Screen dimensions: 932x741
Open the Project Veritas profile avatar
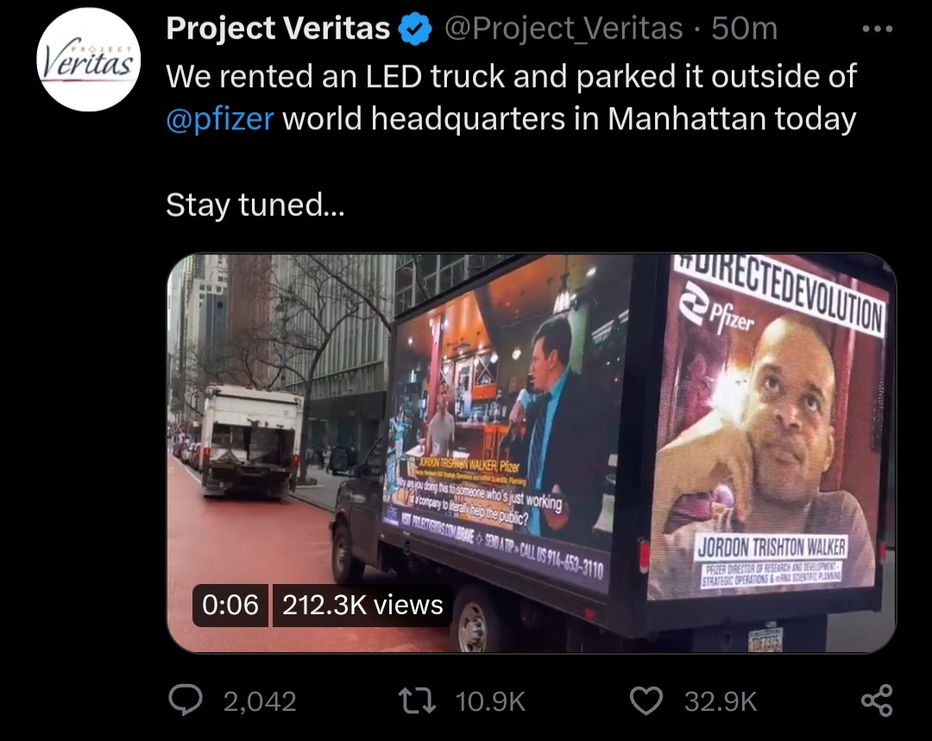click(x=89, y=60)
